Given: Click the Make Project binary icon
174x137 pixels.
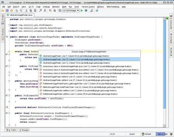Looking at the screenshot, I should pos(60,11).
